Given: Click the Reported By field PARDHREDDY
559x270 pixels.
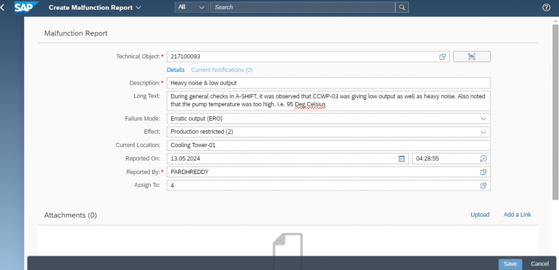Looking at the screenshot, I should point(328,172).
